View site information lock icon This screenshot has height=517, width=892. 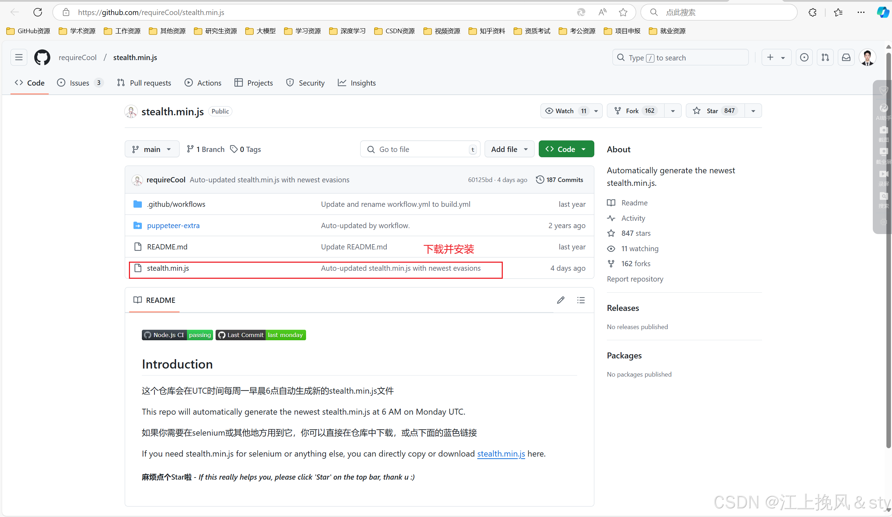(66, 12)
